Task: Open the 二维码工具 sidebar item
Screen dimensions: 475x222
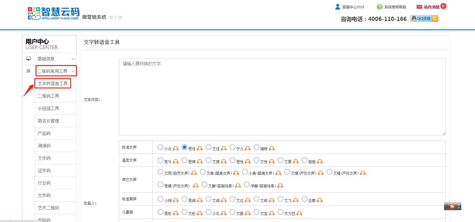Action: coord(49,96)
